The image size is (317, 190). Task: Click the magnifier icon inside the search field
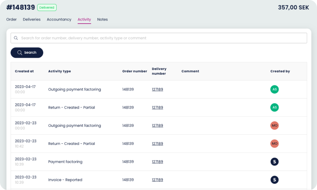click(x=16, y=38)
